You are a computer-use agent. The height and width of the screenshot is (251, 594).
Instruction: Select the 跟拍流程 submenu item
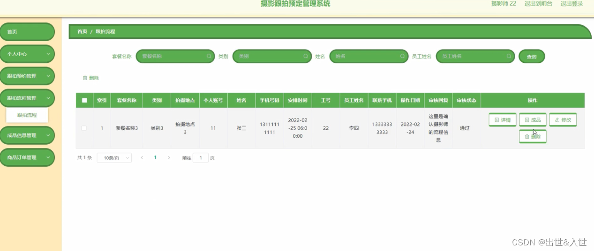27,115
